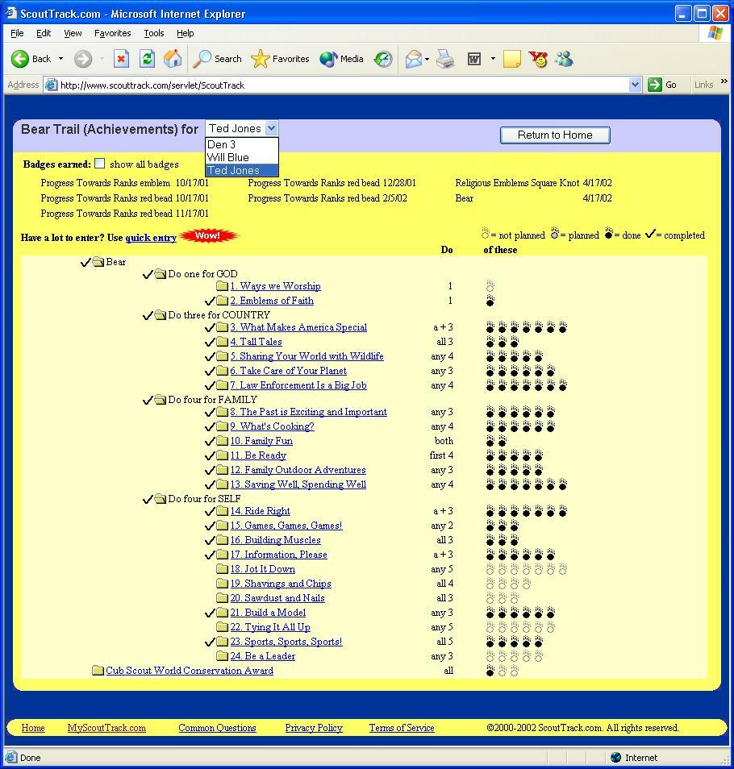Open the File menu

(17, 33)
